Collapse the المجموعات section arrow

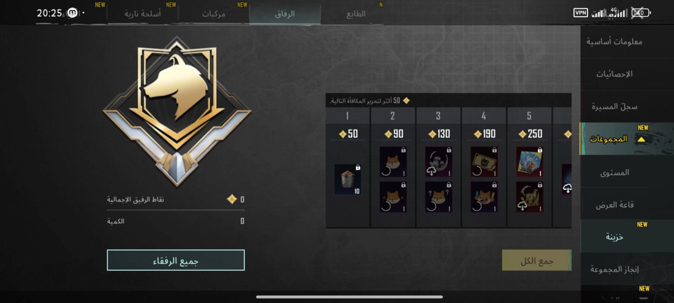pyautogui.click(x=641, y=139)
